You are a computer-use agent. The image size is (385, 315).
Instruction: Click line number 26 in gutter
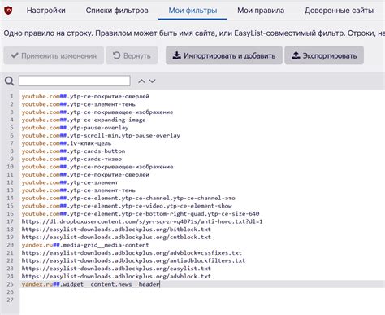coord(10,292)
